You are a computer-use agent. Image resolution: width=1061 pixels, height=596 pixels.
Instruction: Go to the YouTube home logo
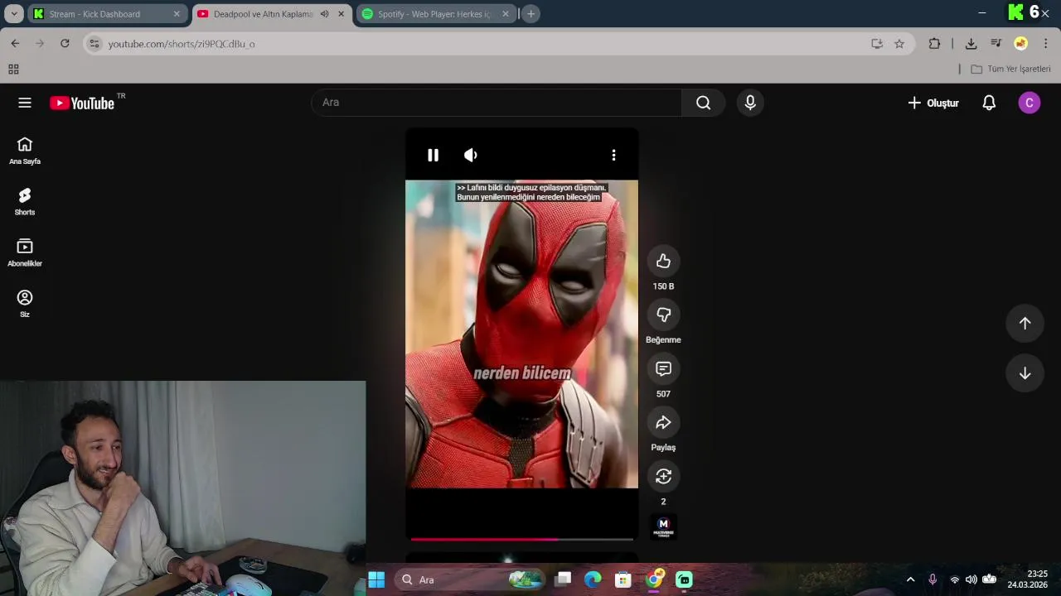[82, 103]
